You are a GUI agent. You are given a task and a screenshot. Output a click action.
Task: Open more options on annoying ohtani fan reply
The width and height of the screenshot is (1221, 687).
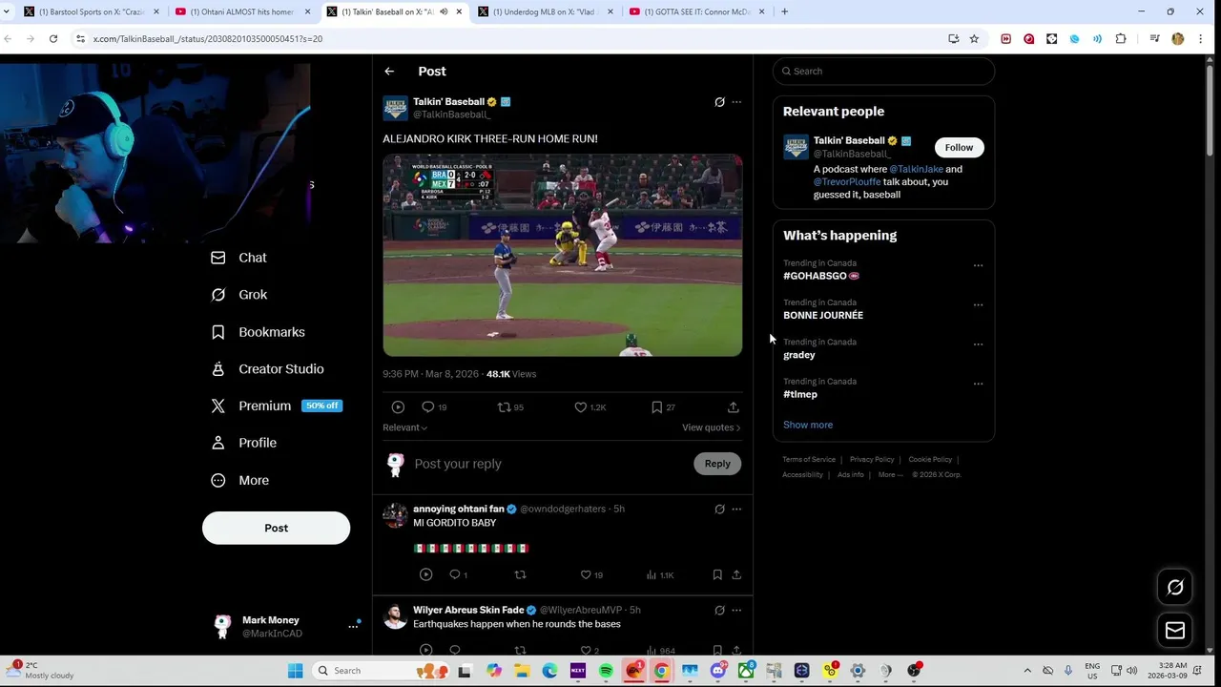tap(736, 510)
